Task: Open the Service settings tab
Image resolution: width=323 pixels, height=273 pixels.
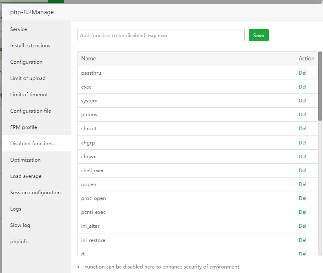Action: [19, 29]
